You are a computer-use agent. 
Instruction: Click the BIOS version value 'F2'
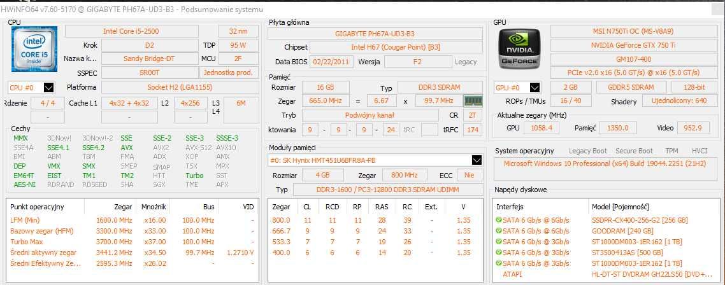pyautogui.click(x=417, y=62)
